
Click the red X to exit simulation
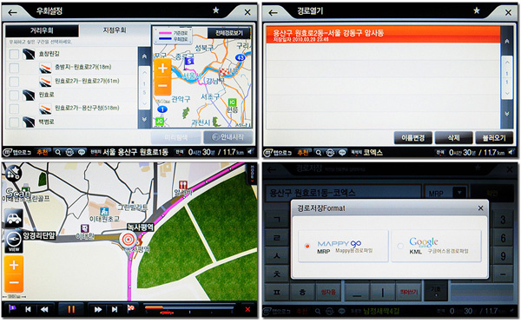247,309
